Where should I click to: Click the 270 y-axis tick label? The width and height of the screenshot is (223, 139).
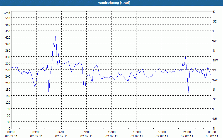[8, 70]
